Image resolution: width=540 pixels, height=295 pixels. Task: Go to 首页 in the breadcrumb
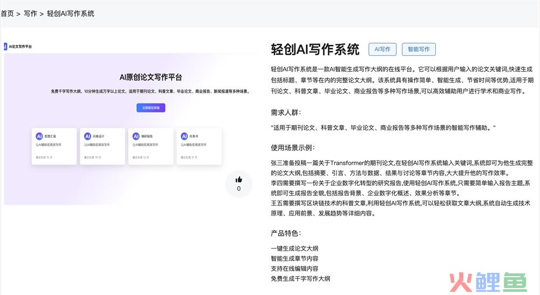[7, 14]
